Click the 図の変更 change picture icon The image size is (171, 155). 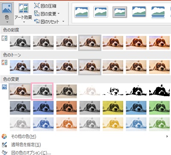pyautogui.click(x=37, y=14)
